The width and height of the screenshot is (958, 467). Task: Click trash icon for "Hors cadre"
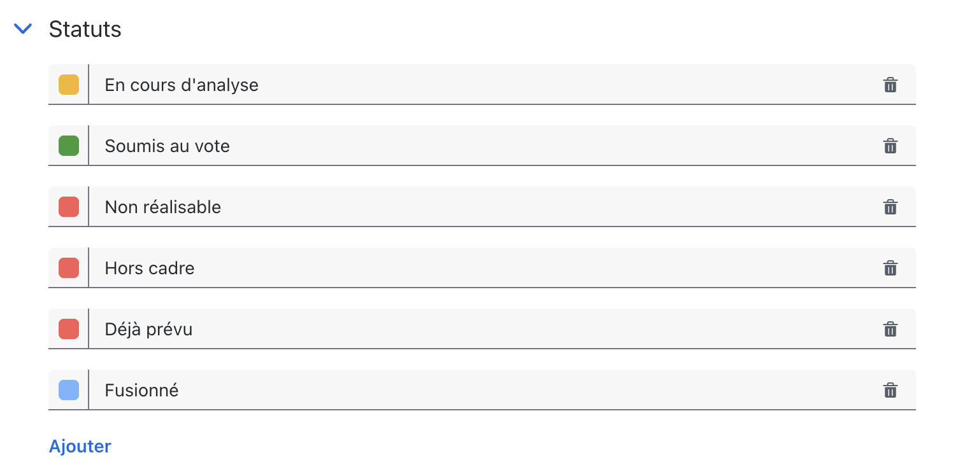point(890,268)
